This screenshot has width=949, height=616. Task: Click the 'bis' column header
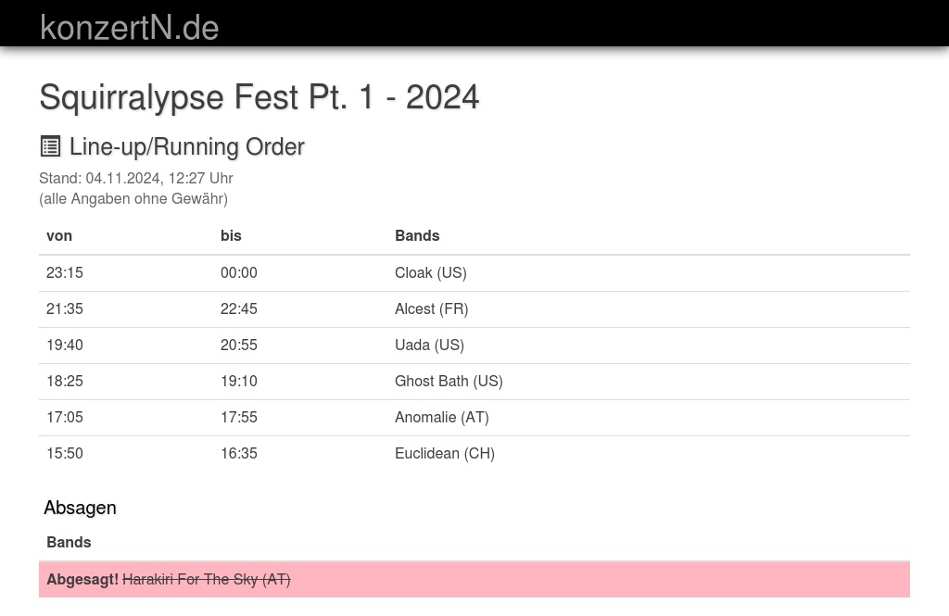point(231,235)
